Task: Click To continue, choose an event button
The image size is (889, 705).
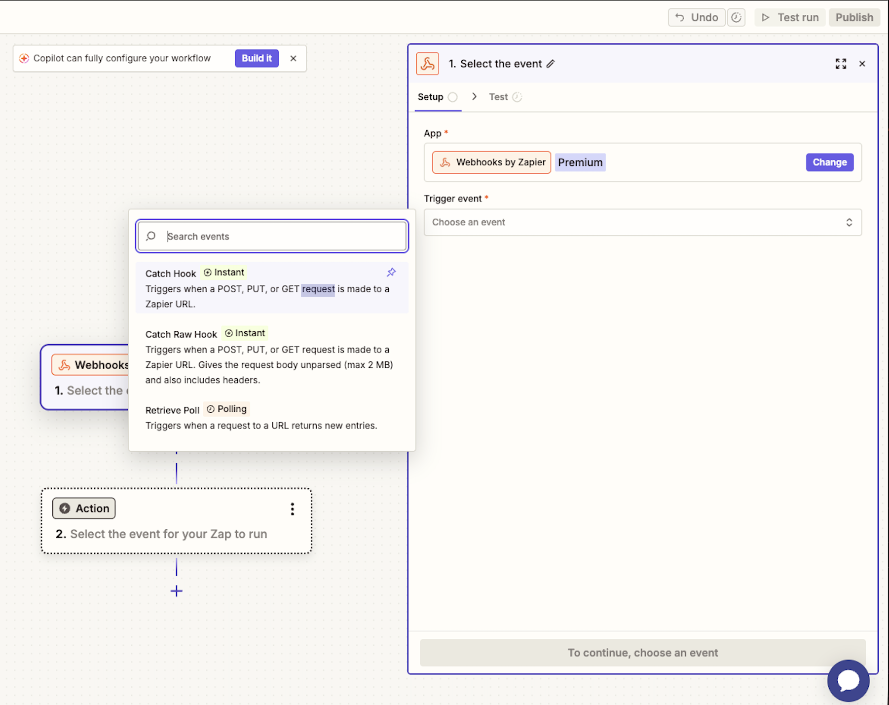Action: pyautogui.click(x=642, y=653)
